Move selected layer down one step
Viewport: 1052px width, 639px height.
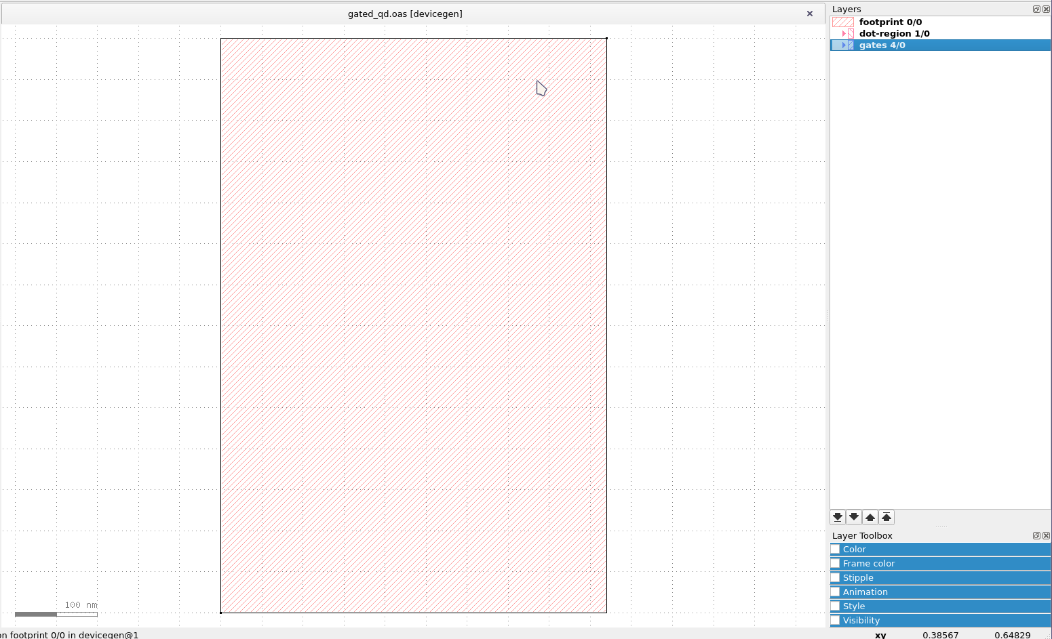click(854, 517)
